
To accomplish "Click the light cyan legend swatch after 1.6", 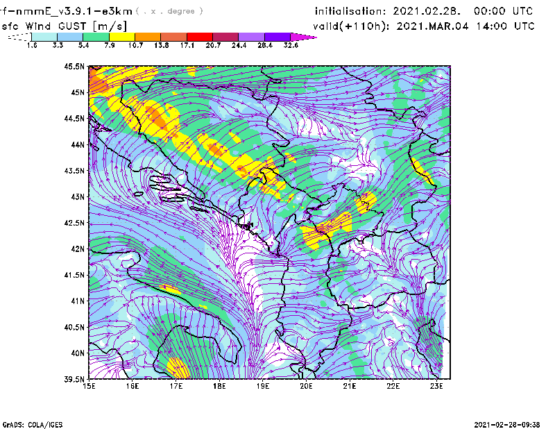I will click(x=44, y=37).
